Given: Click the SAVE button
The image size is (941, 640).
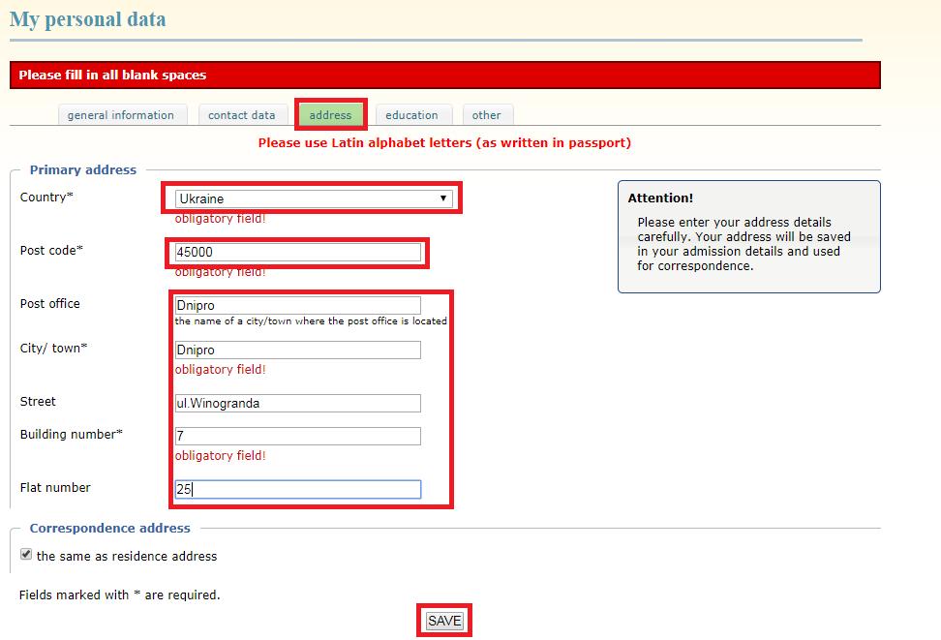Looking at the screenshot, I should coord(444,621).
